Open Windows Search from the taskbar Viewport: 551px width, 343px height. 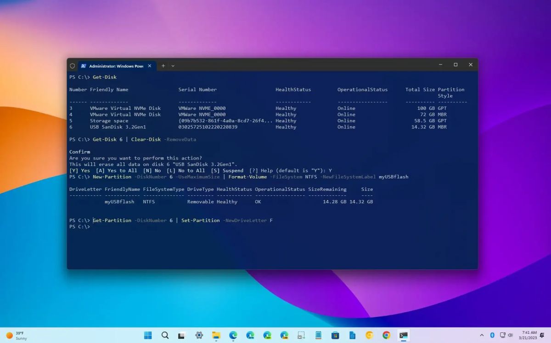pyautogui.click(x=165, y=335)
